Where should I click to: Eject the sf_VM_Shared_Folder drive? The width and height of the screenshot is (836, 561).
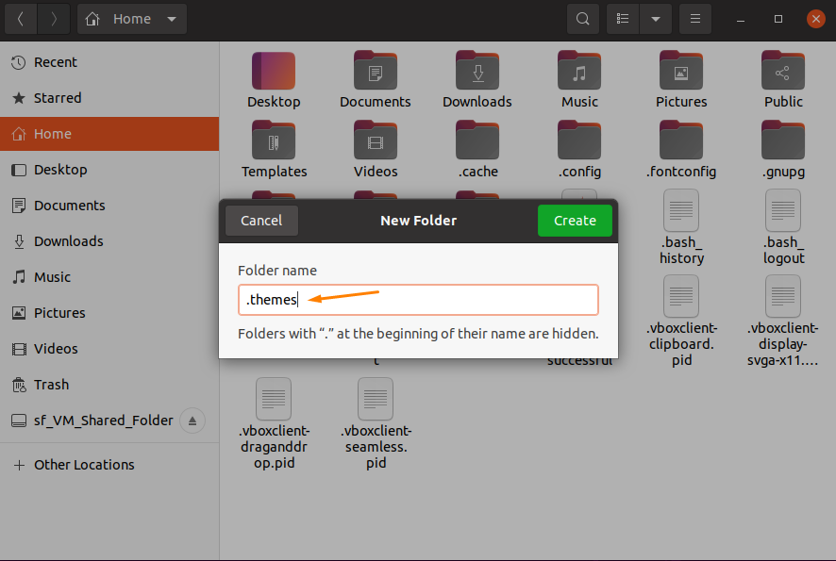[x=192, y=421]
